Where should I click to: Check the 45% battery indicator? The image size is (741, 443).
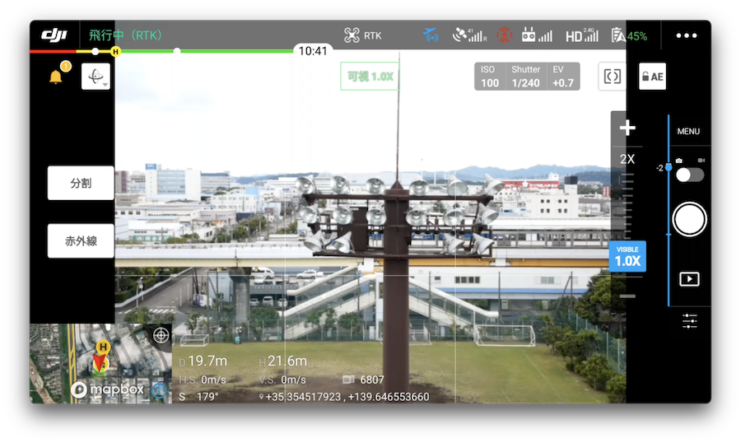click(629, 35)
